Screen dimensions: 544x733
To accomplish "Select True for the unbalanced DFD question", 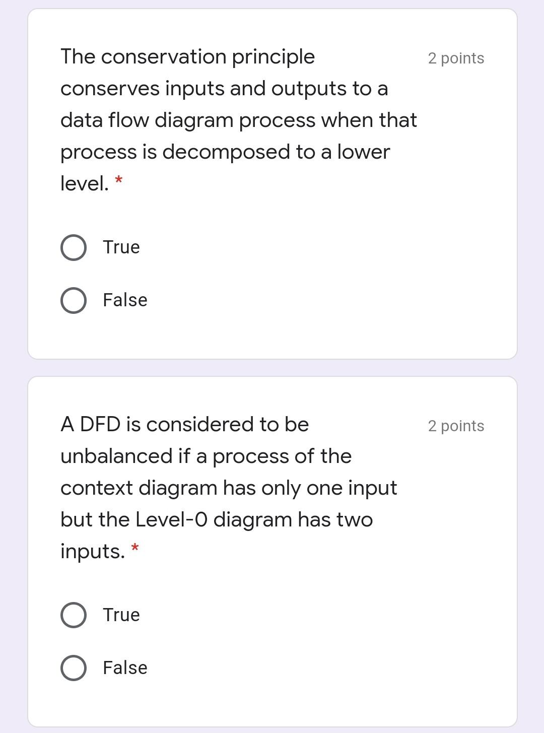I will tap(73, 615).
